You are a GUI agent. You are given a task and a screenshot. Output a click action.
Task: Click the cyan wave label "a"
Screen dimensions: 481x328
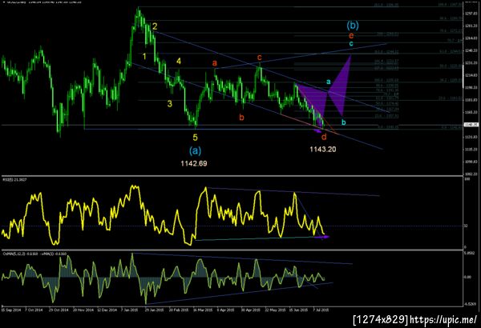click(329, 82)
